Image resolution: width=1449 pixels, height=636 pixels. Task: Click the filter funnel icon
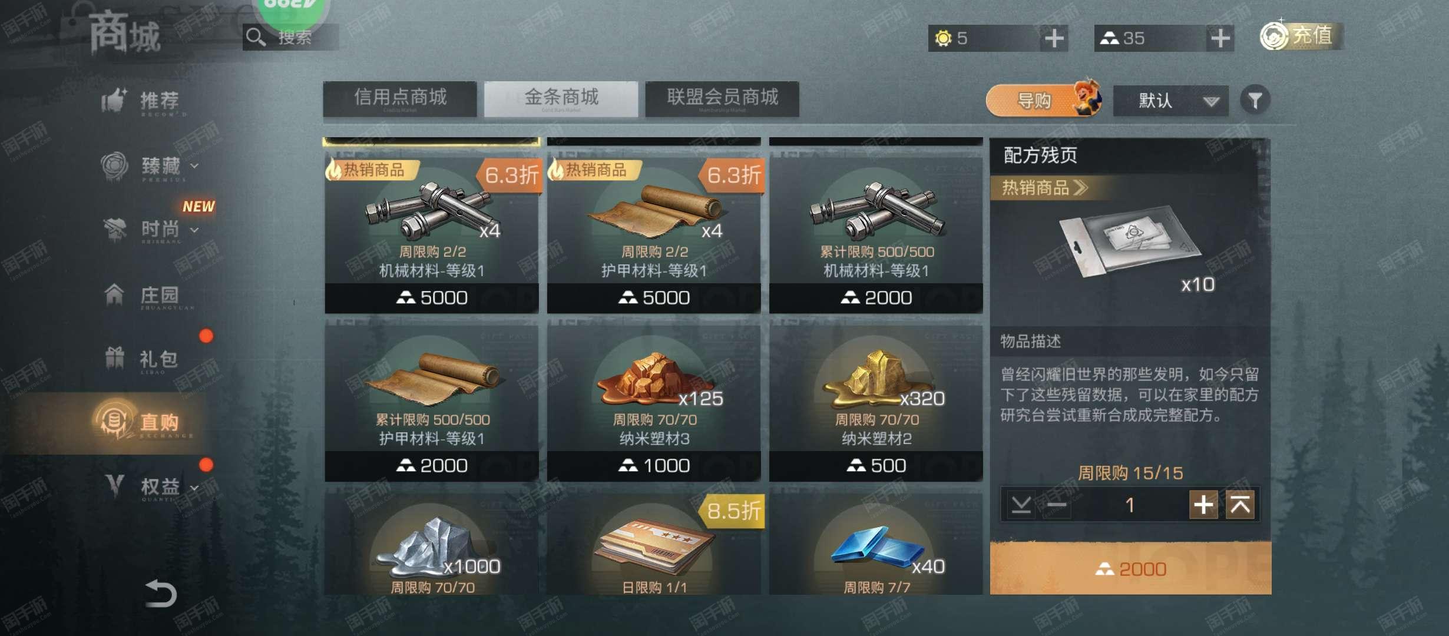(x=1255, y=100)
